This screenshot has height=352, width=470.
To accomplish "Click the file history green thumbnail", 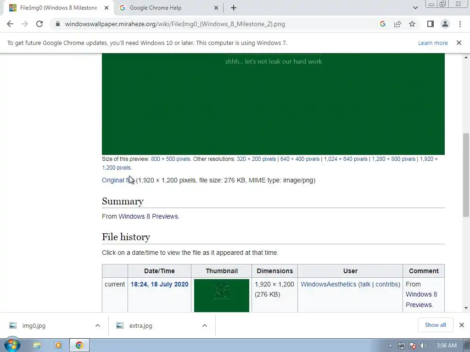I will 222,296.
